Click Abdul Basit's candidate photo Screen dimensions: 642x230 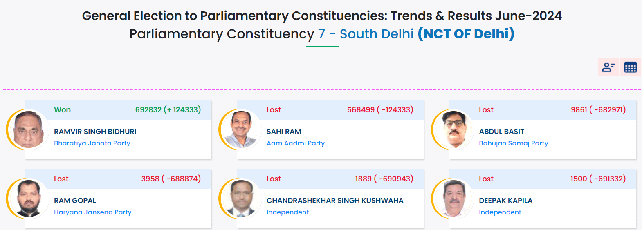click(x=453, y=130)
